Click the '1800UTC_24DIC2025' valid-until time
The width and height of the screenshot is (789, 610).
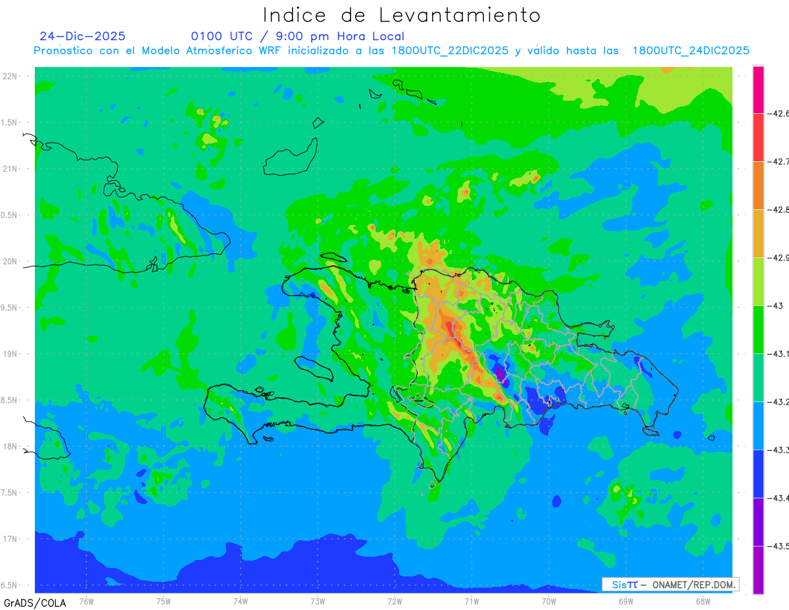[x=691, y=51]
